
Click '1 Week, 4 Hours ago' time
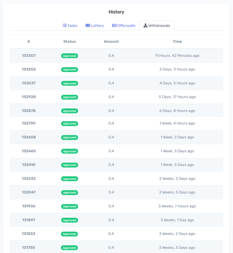(177, 123)
